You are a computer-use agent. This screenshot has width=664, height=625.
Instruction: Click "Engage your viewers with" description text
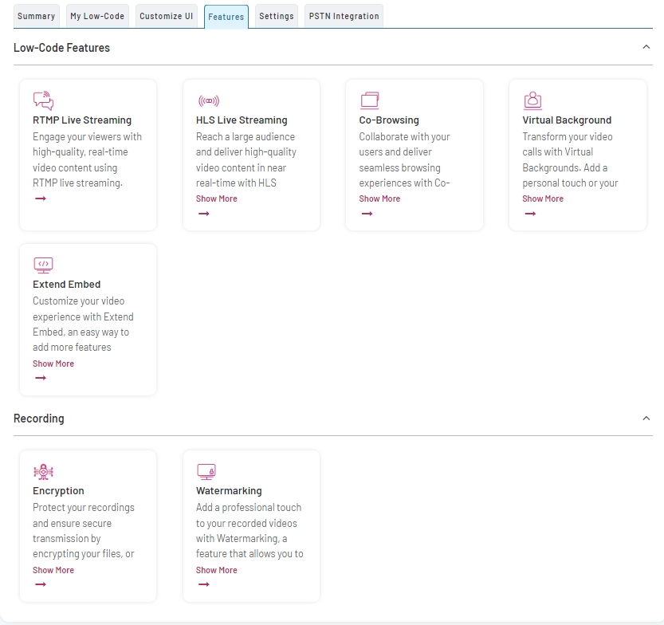point(87,137)
